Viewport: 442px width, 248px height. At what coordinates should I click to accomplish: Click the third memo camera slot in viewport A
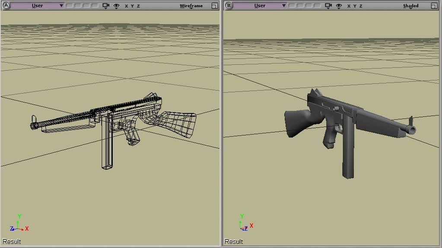(x=86, y=5)
